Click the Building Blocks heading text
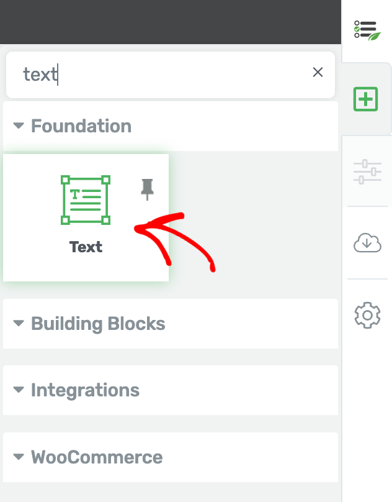 point(98,324)
